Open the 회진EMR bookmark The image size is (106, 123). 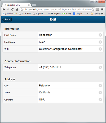38,14
